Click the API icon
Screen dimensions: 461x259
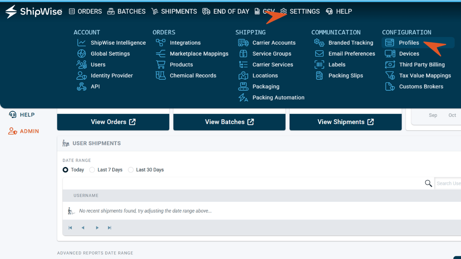(82, 87)
